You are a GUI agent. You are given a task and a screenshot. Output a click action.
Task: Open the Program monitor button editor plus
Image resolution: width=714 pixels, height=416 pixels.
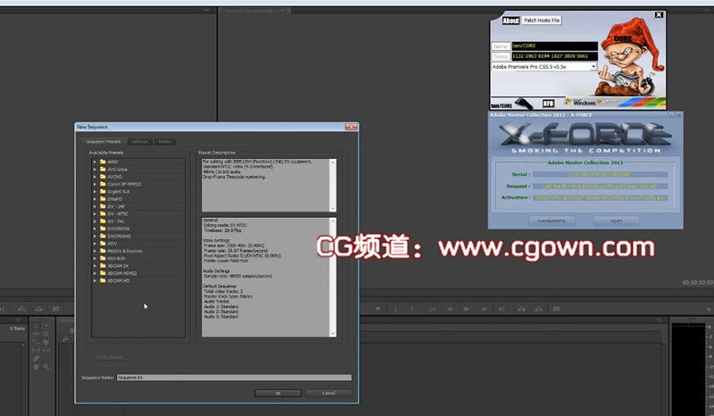click(709, 310)
